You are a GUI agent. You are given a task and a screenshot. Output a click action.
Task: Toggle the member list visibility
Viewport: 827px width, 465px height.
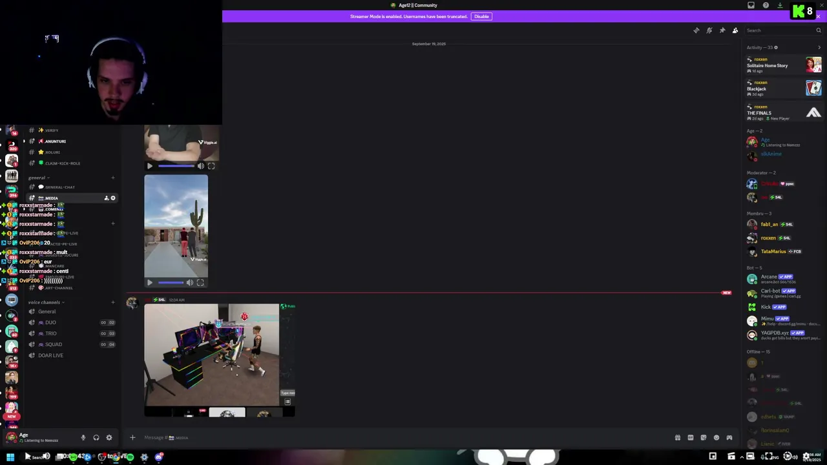pos(735,30)
